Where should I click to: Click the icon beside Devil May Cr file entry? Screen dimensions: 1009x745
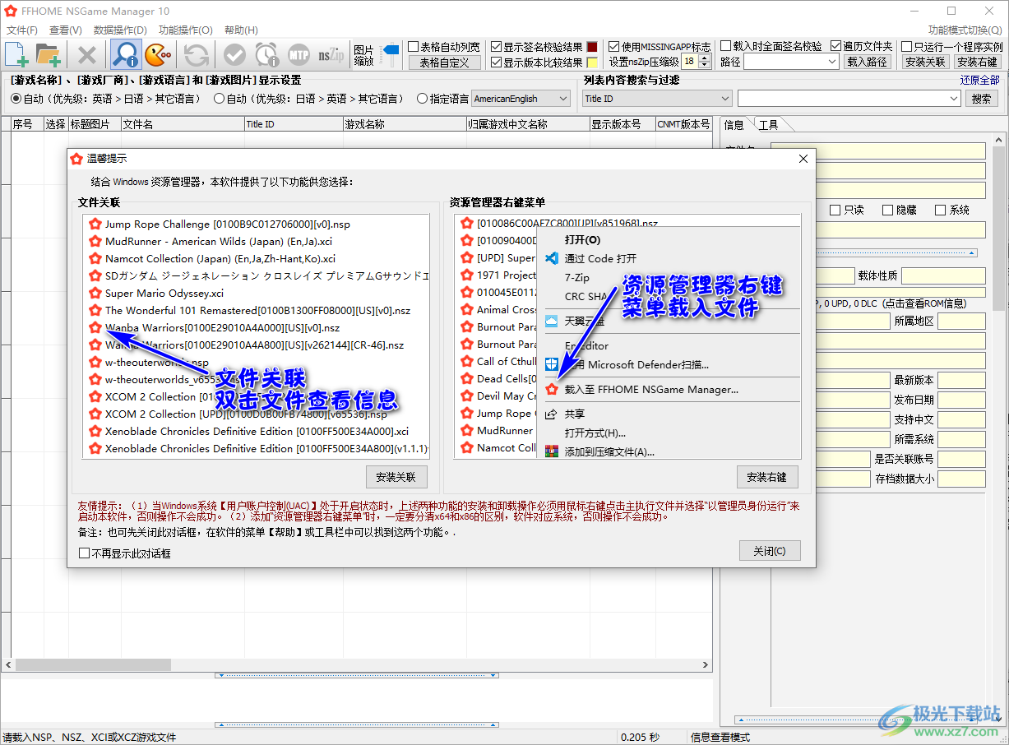pos(467,396)
